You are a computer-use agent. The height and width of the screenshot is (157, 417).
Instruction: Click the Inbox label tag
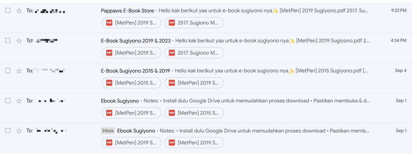coord(108,131)
